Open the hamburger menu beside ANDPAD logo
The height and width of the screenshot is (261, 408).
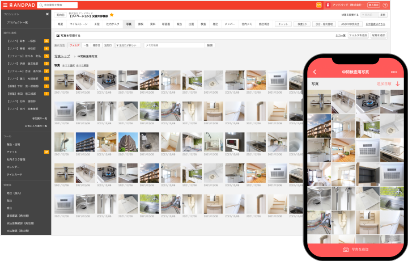click(4, 5)
